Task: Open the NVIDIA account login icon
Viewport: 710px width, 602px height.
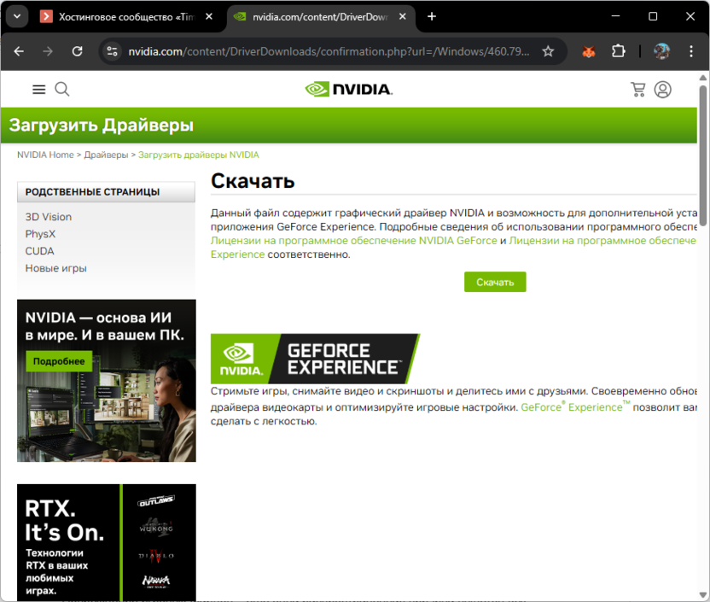Action: (662, 90)
